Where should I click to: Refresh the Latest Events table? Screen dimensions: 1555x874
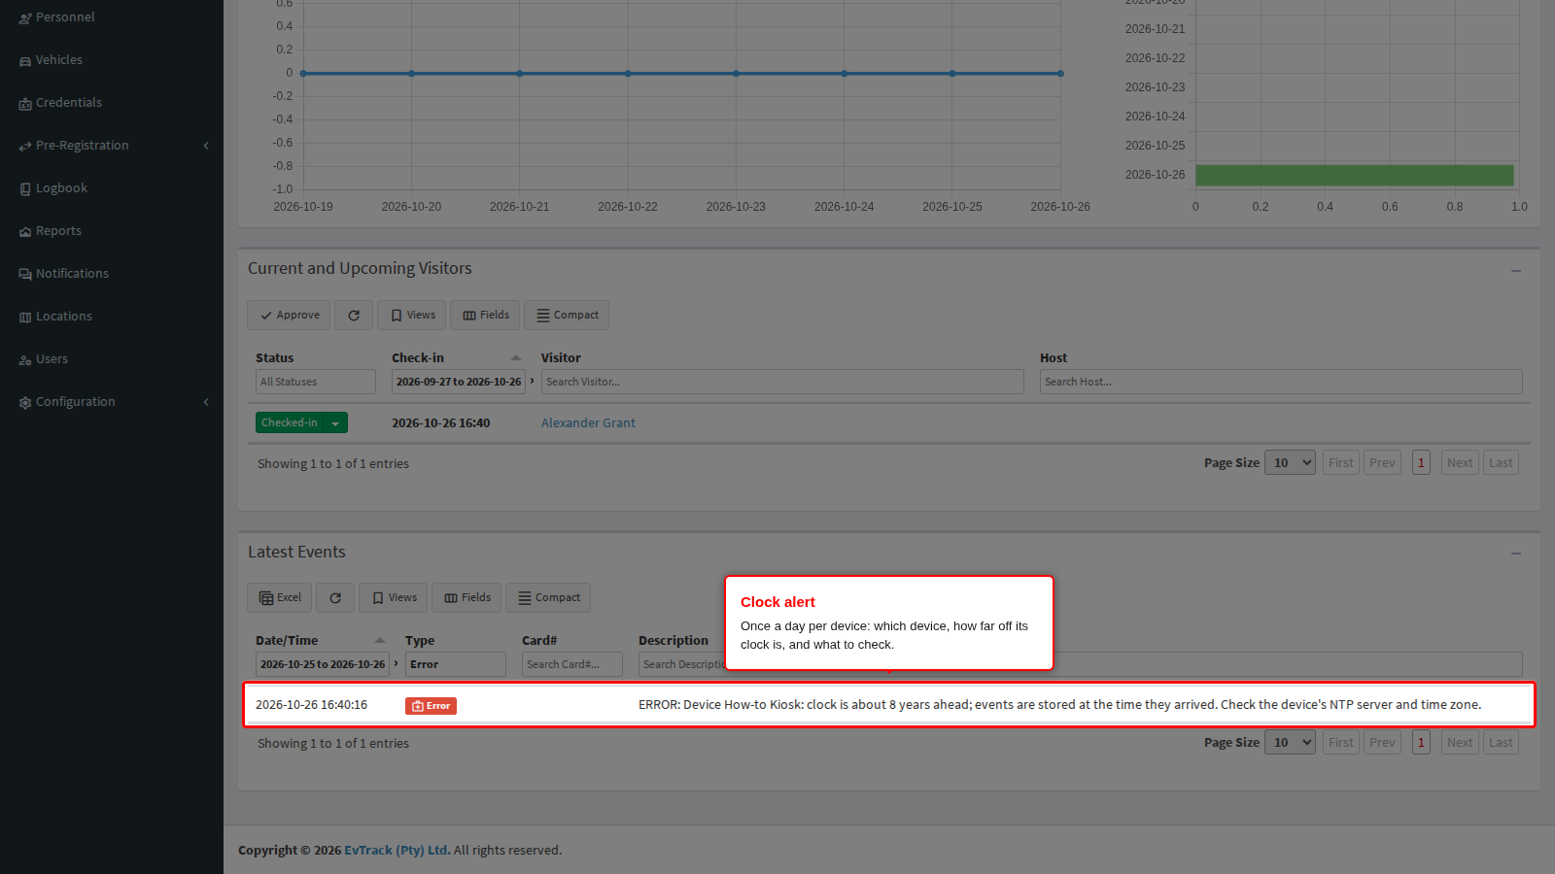coord(335,598)
